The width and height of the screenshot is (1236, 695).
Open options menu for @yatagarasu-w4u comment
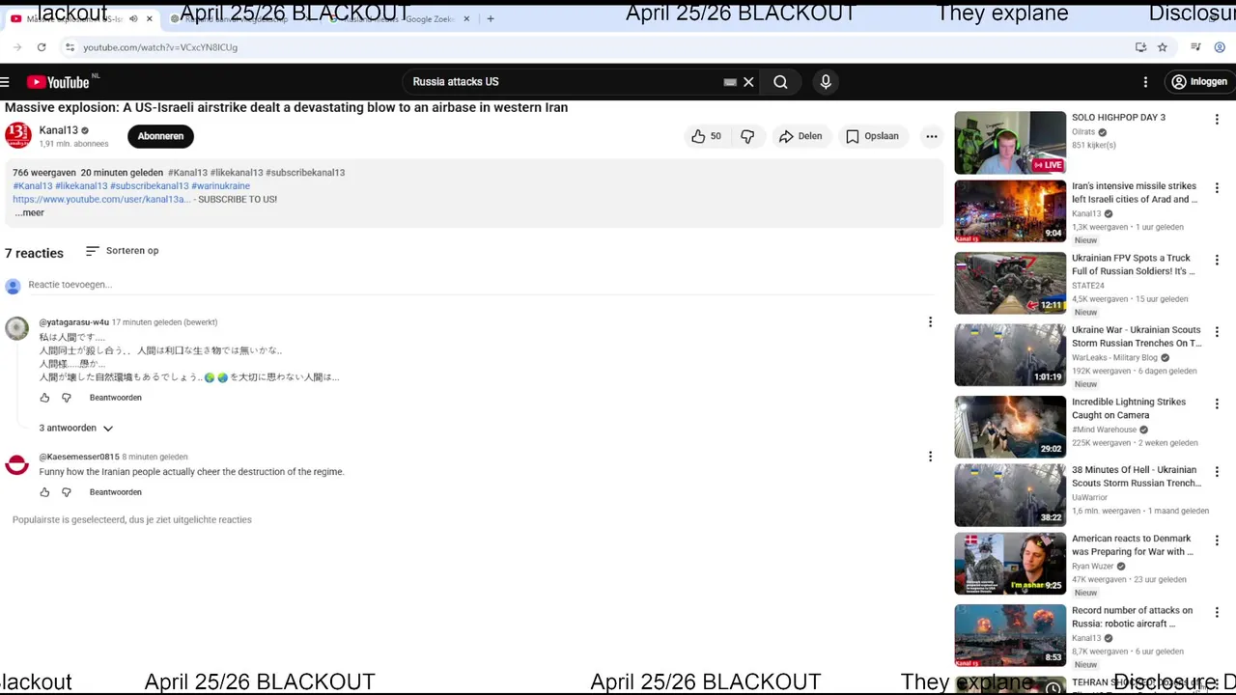[930, 322]
